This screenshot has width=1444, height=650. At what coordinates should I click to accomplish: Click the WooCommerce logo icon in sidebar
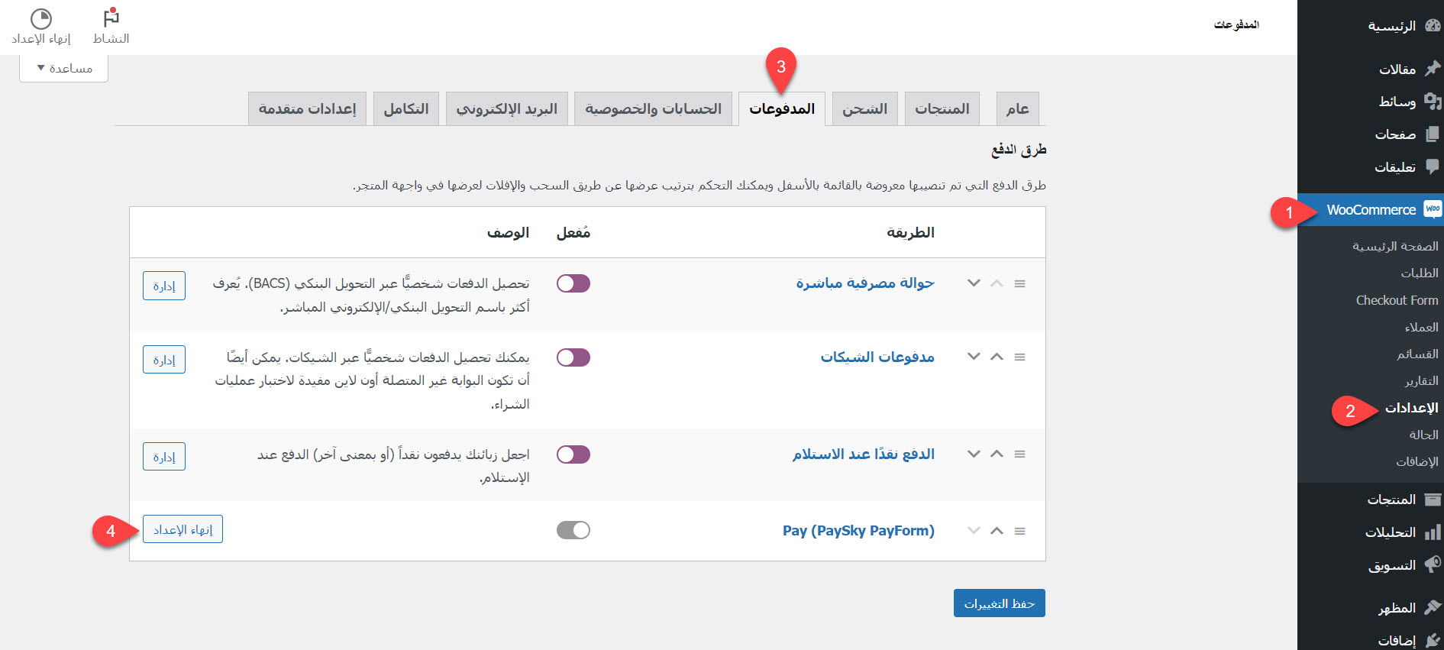pyautogui.click(x=1433, y=209)
